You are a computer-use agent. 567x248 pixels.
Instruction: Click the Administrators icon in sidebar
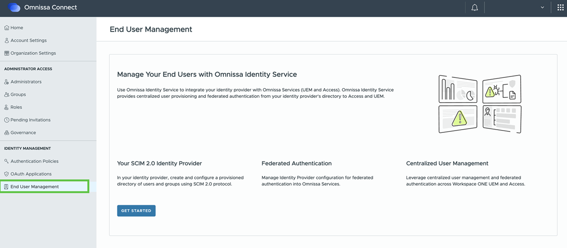click(7, 82)
